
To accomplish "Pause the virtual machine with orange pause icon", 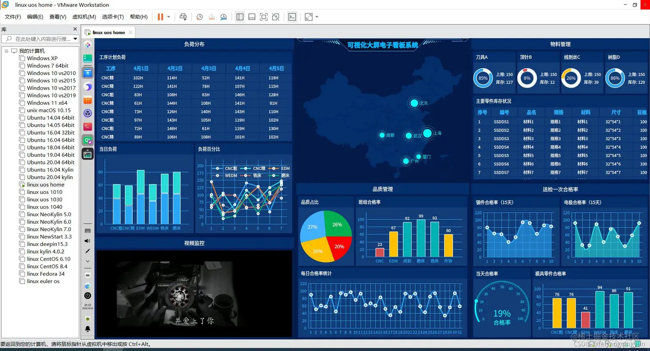I will pyautogui.click(x=160, y=17).
